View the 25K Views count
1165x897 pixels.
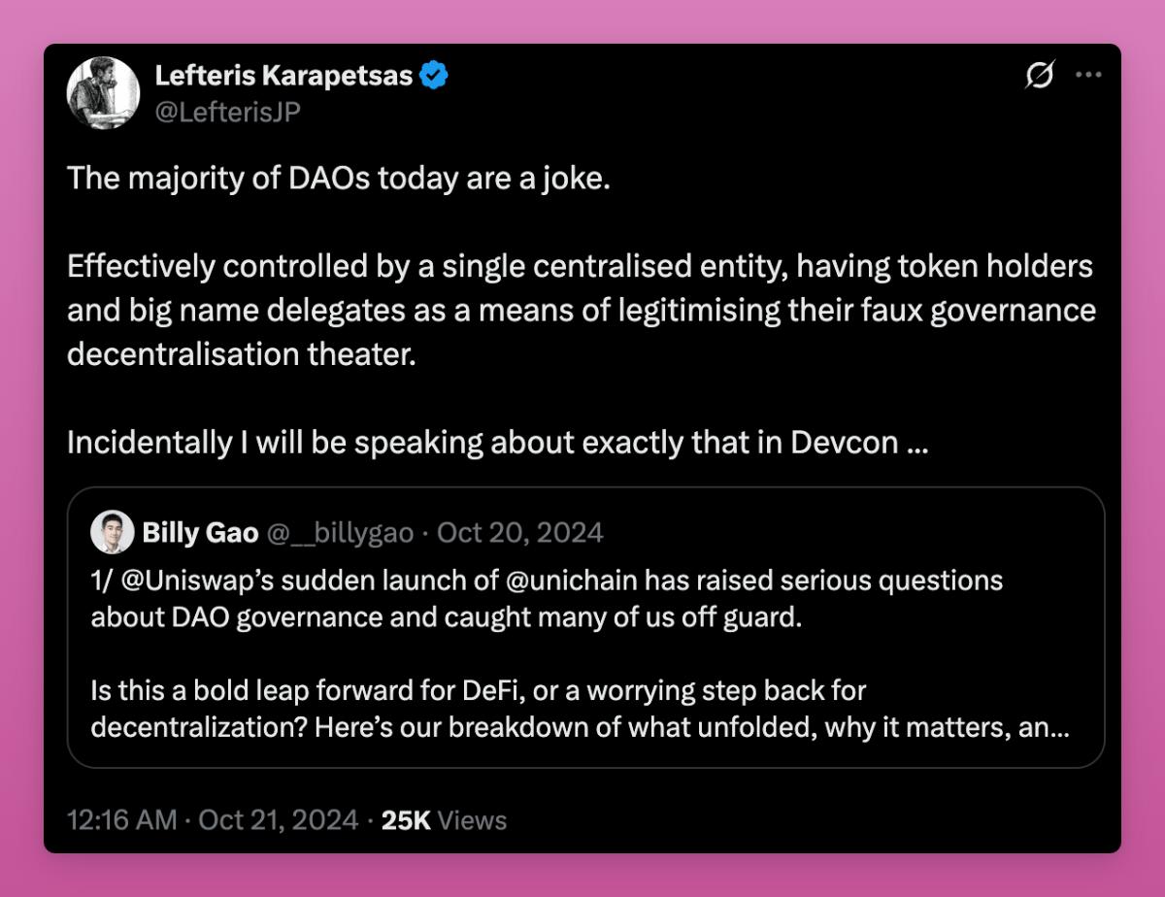point(444,820)
